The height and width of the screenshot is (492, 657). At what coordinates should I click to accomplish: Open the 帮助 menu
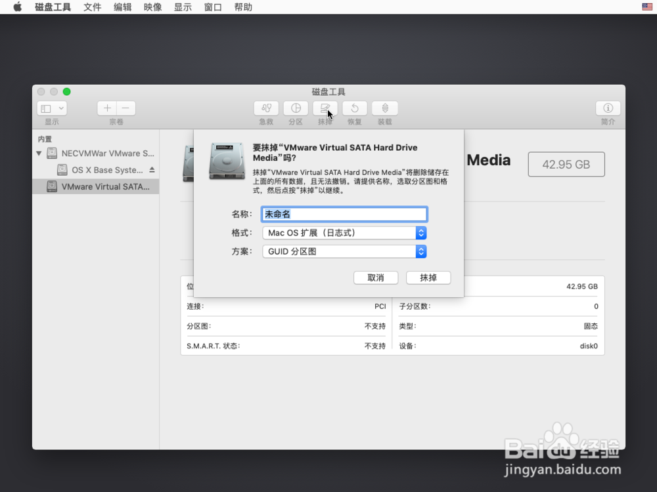point(243,7)
